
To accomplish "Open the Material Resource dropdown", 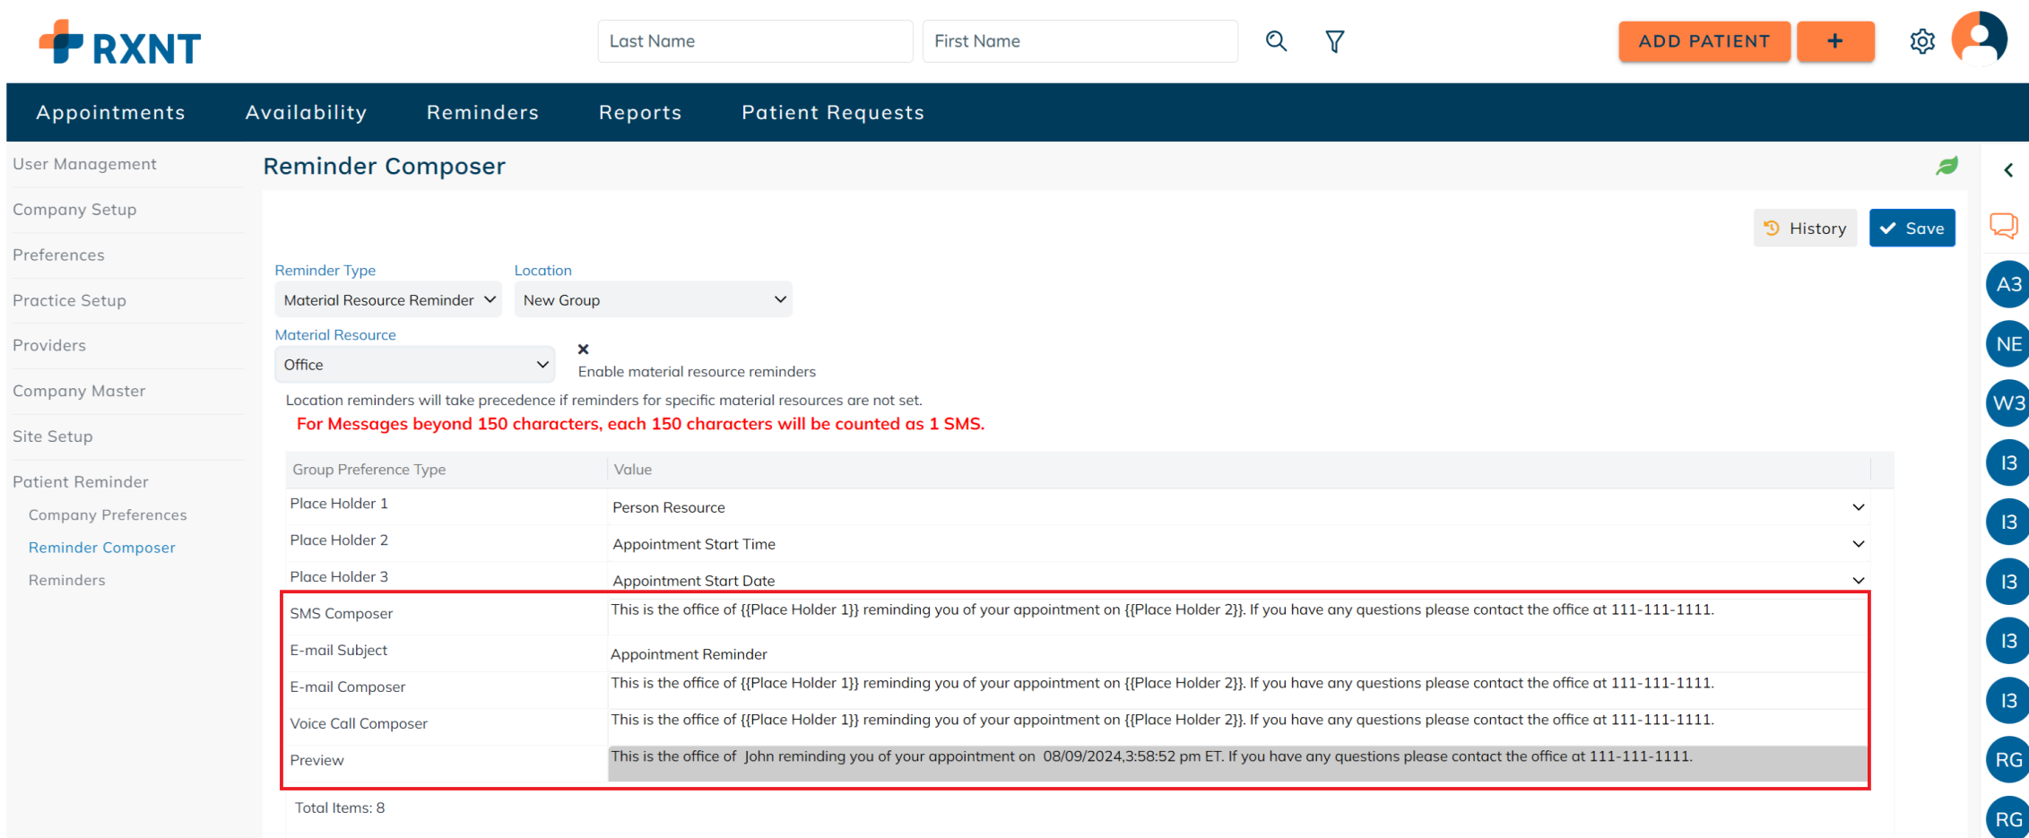I will point(414,365).
